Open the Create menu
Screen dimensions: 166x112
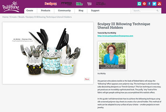pyautogui.click(x=30, y=10)
